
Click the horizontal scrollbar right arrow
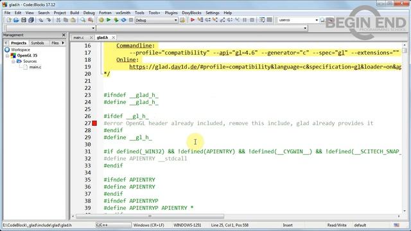point(399,216)
